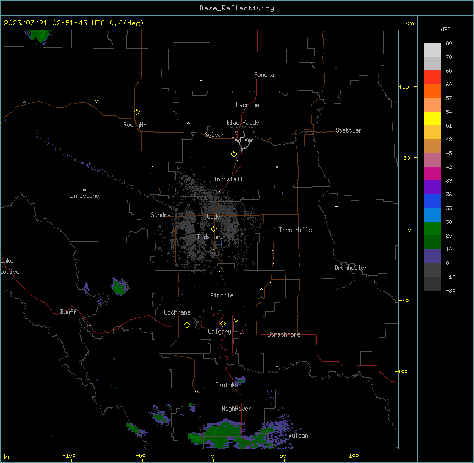
Task: Click the HighRiver label
Action: tap(236, 409)
